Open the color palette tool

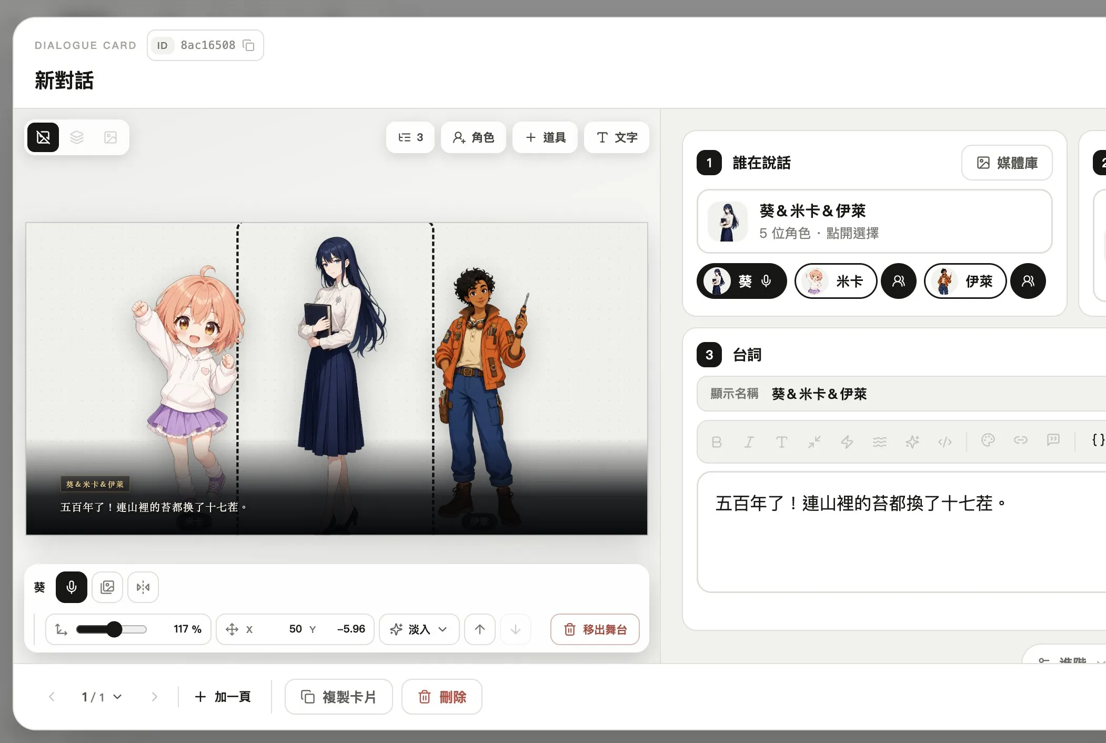[x=988, y=440]
